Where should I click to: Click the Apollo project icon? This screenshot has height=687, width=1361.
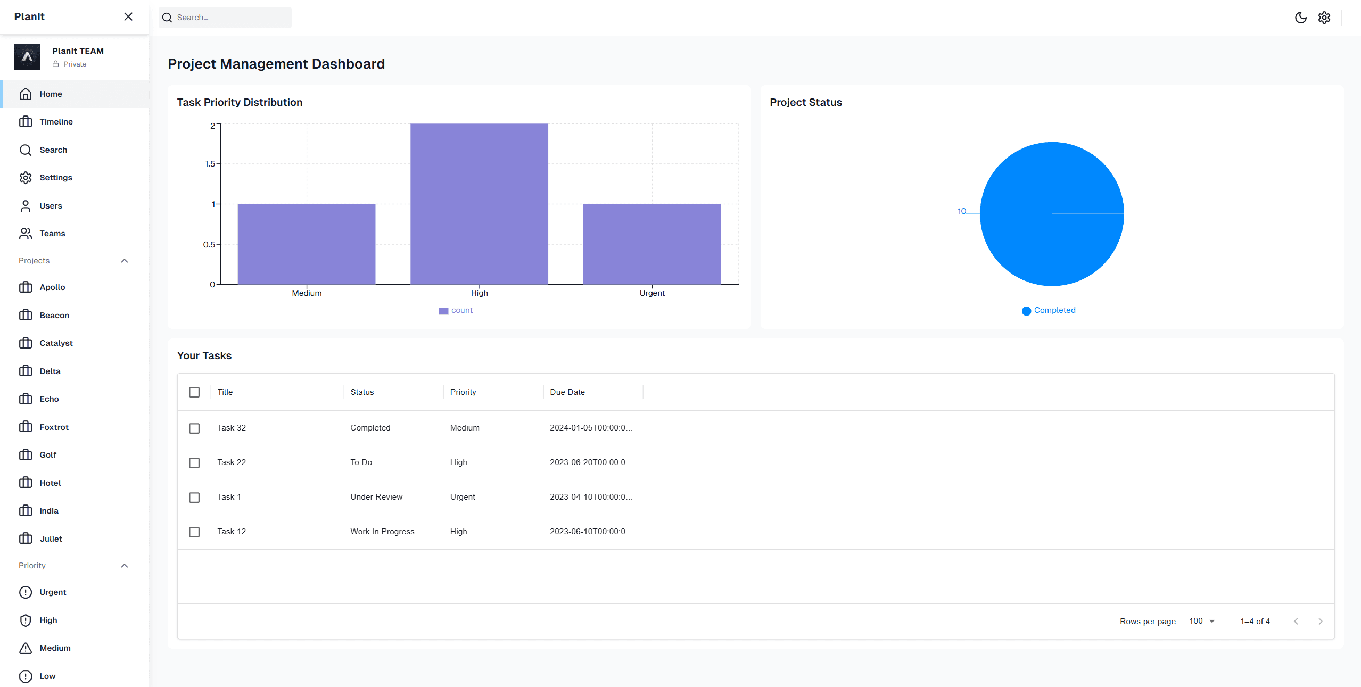(x=26, y=287)
